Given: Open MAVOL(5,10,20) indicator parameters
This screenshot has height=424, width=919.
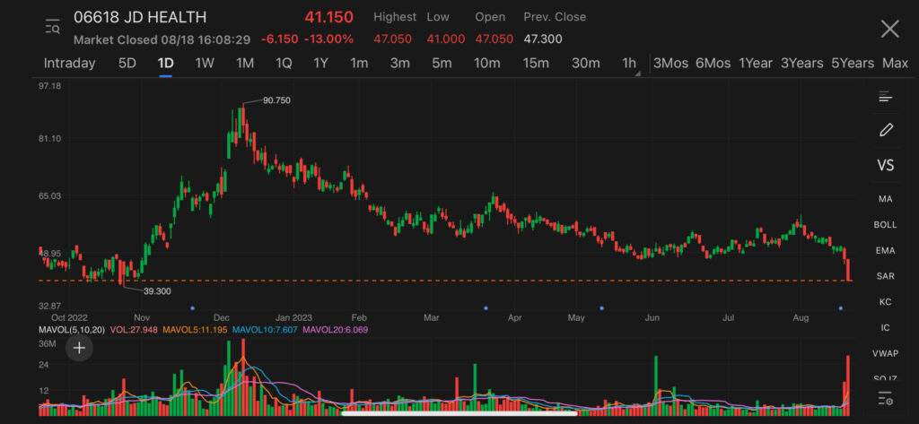Looking at the screenshot, I should pyautogui.click(x=72, y=330).
